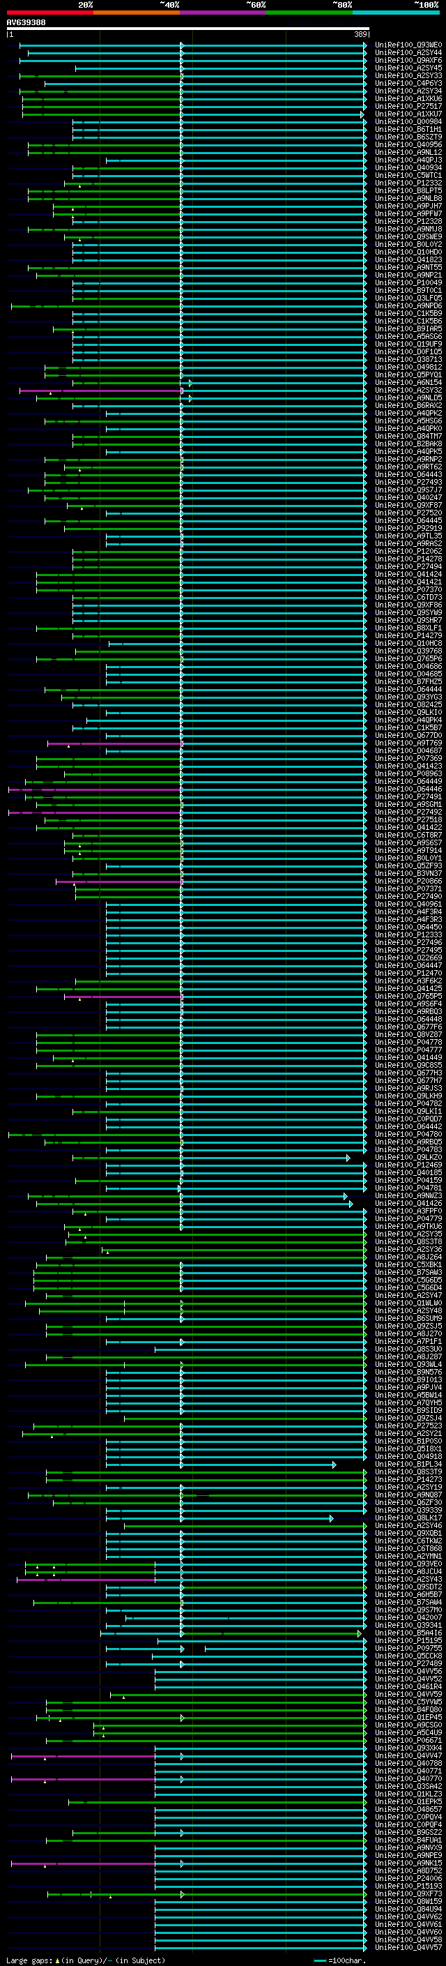446x1966 pixels.
Task: Select hit UniRef100_Q3SA42
Action: click(x=408, y=1786)
